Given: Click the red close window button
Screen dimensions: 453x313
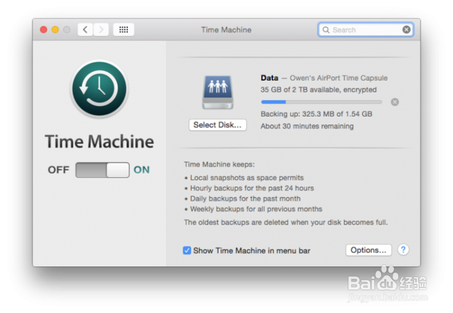Looking at the screenshot, I should 44,30.
